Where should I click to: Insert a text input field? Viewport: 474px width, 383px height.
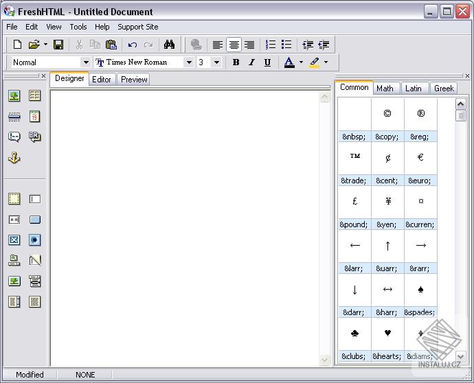(35, 199)
